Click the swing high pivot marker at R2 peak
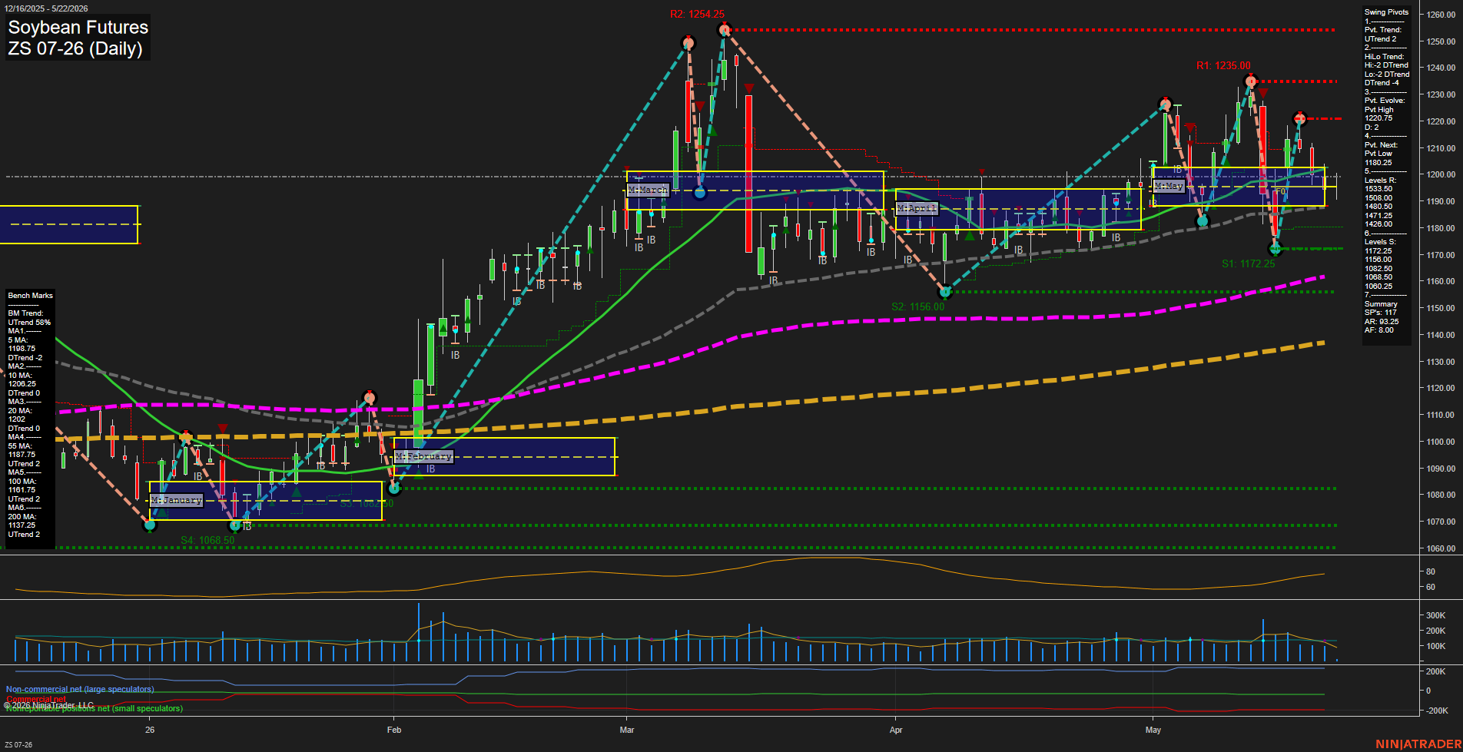 [x=724, y=30]
